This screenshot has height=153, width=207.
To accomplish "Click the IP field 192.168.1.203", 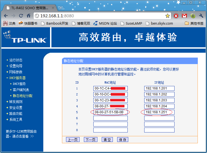I will [x=159, y=100].
